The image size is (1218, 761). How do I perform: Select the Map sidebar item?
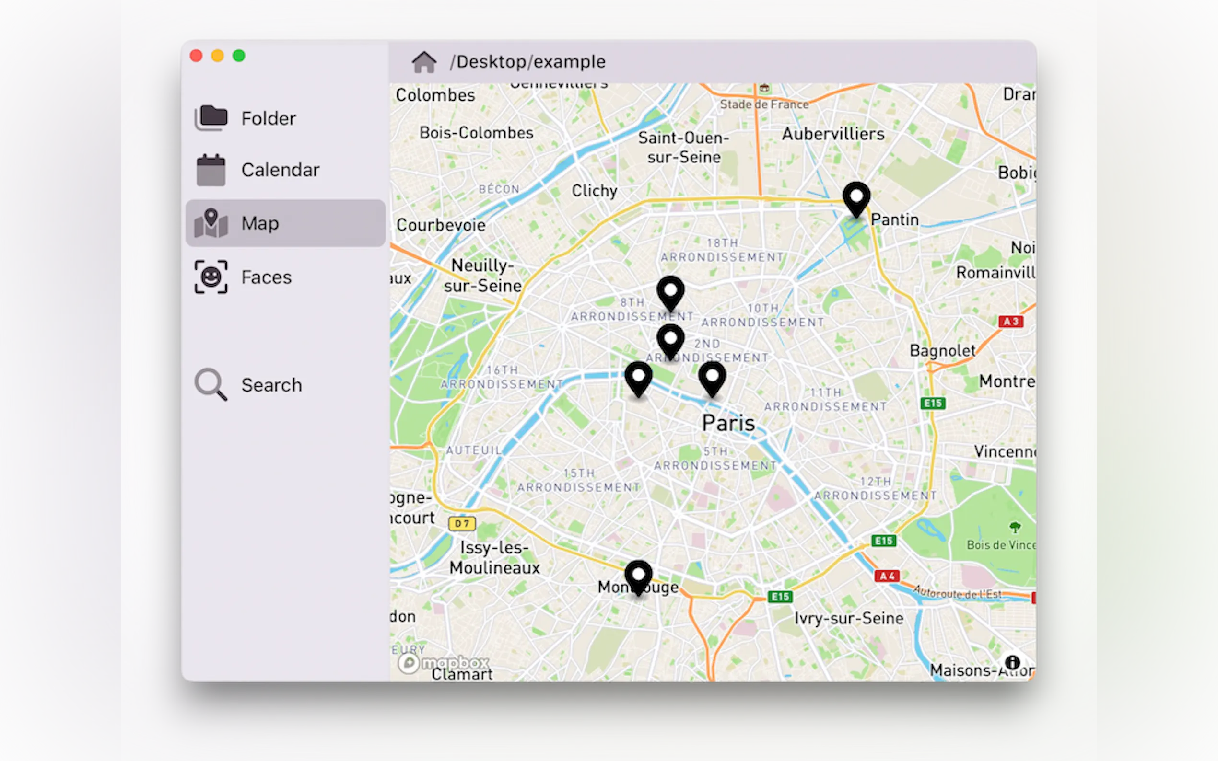285,223
